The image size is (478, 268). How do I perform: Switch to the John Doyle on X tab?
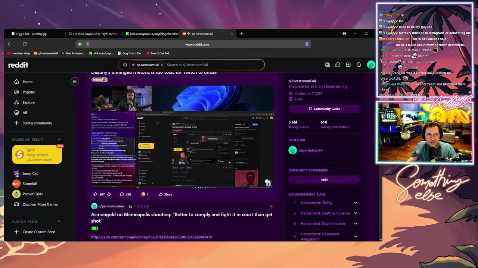(x=94, y=33)
